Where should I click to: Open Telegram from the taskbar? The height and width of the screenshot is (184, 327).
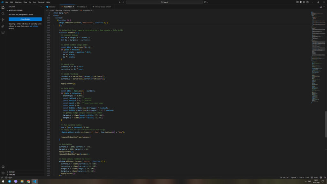[9, 181]
